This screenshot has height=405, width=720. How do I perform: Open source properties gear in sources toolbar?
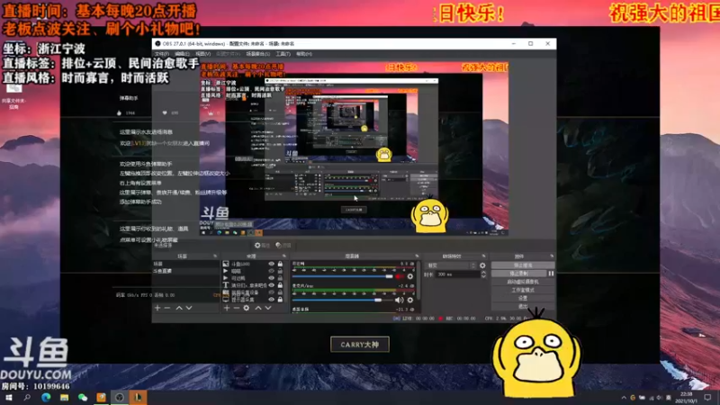pos(246,308)
